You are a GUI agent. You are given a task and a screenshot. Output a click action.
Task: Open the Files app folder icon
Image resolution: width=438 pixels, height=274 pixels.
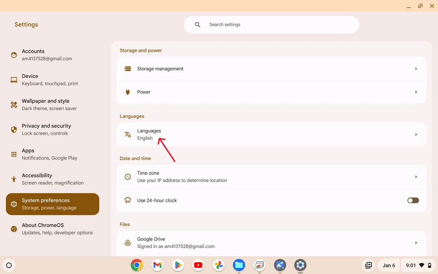pos(239,265)
